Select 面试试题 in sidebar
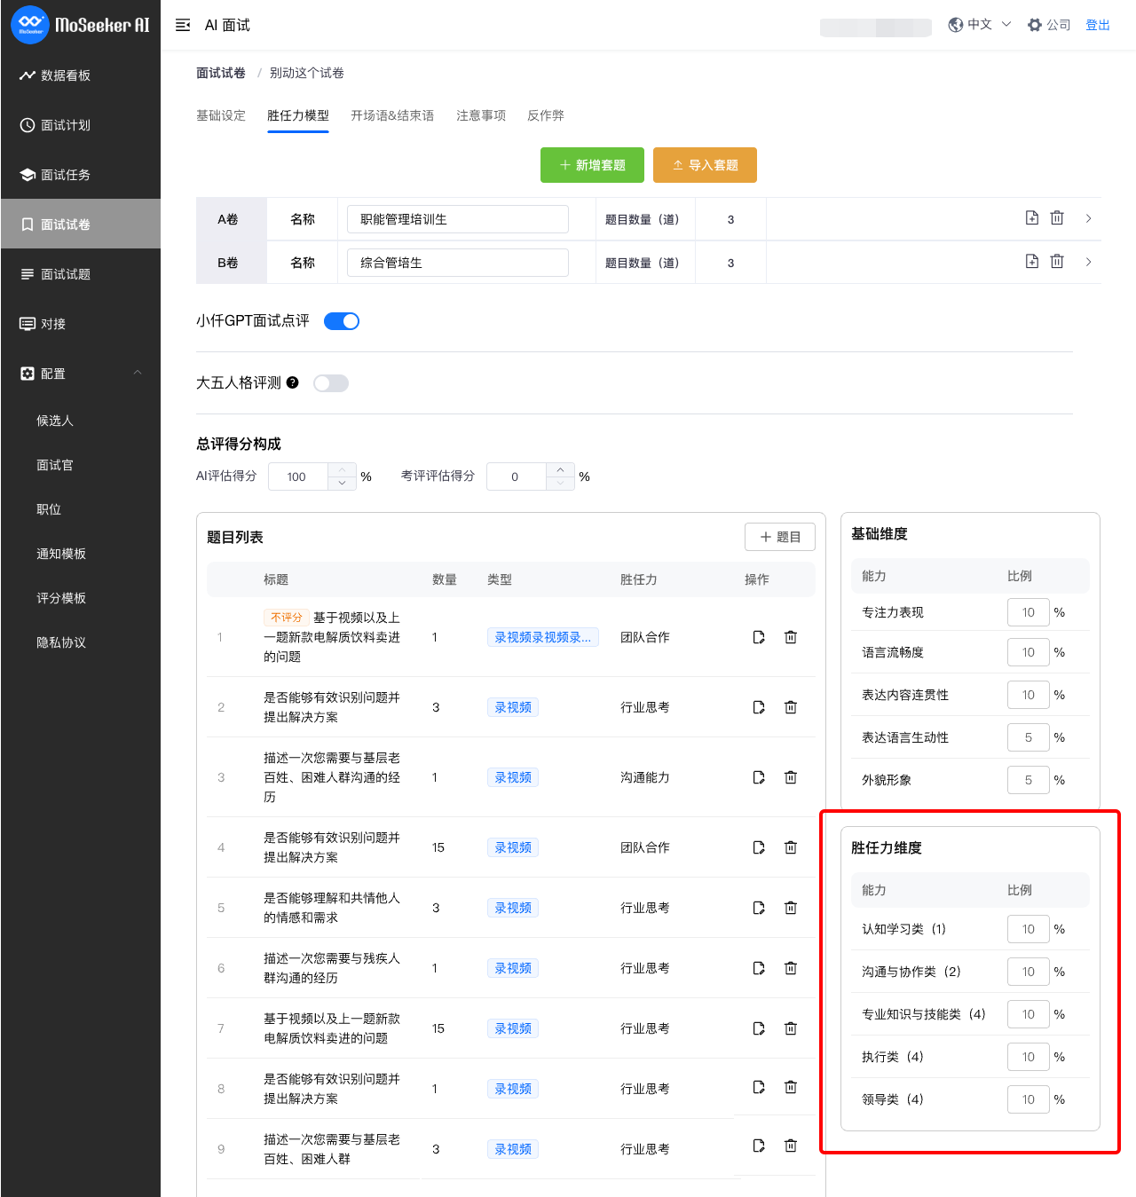The height and width of the screenshot is (1197, 1136). click(80, 274)
